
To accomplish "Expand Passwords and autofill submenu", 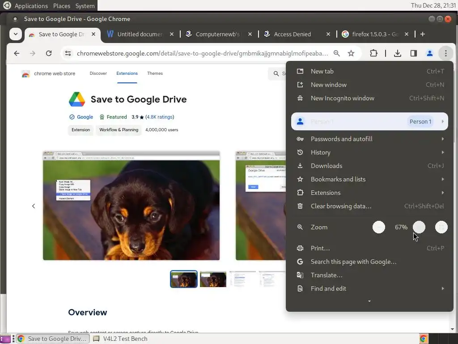I will pos(369,139).
